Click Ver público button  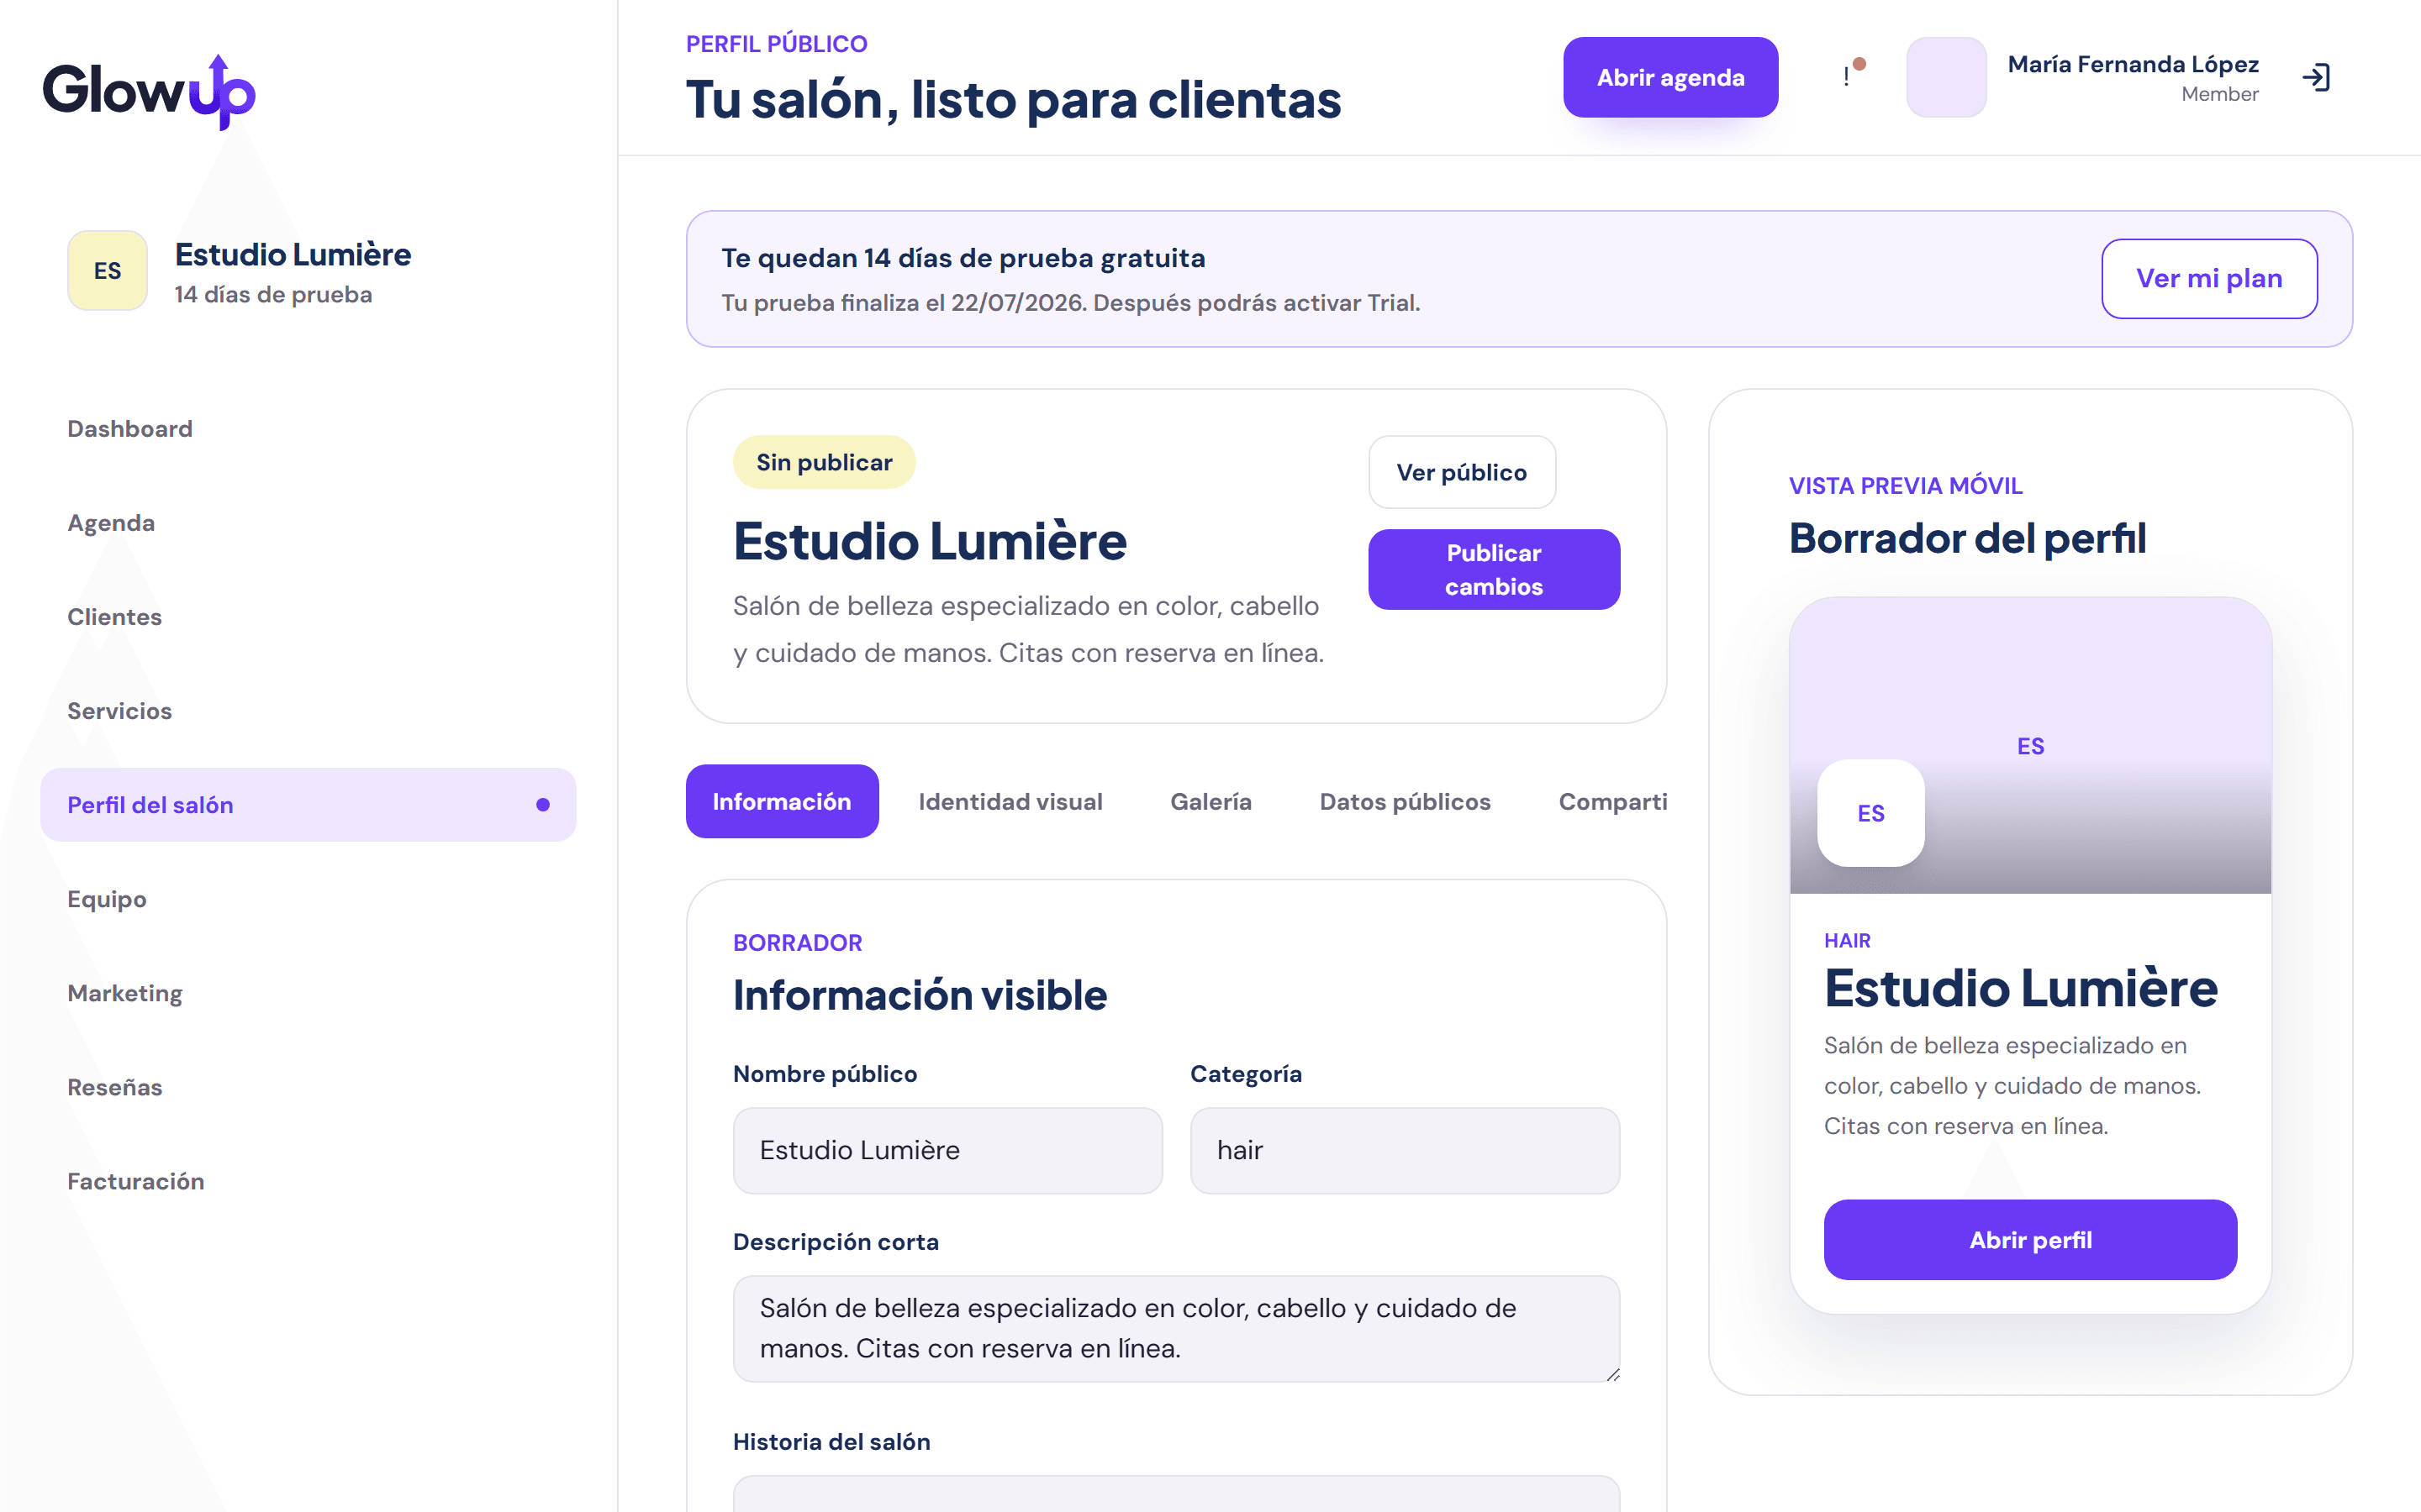tap(1462, 472)
